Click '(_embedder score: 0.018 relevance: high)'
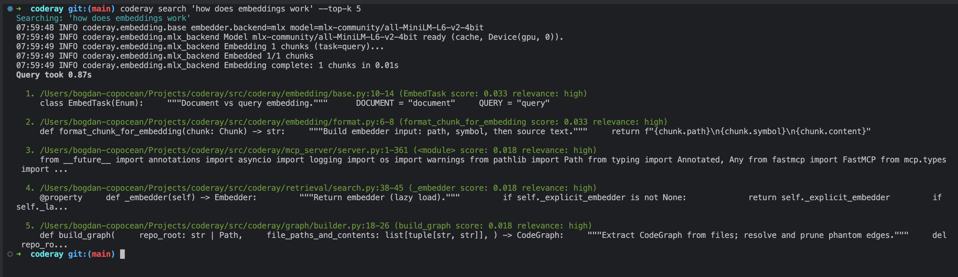 point(502,188)
